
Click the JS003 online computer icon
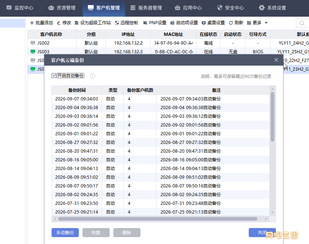click(33, 52)
